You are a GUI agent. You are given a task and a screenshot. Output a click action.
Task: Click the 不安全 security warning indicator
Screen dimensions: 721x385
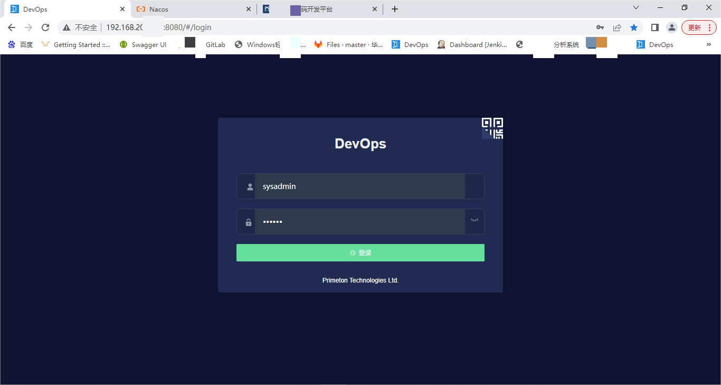80,27
